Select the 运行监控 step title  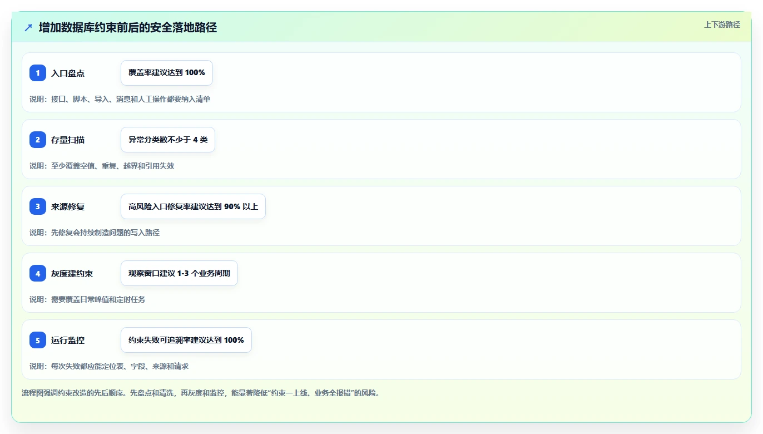point(68,340)
